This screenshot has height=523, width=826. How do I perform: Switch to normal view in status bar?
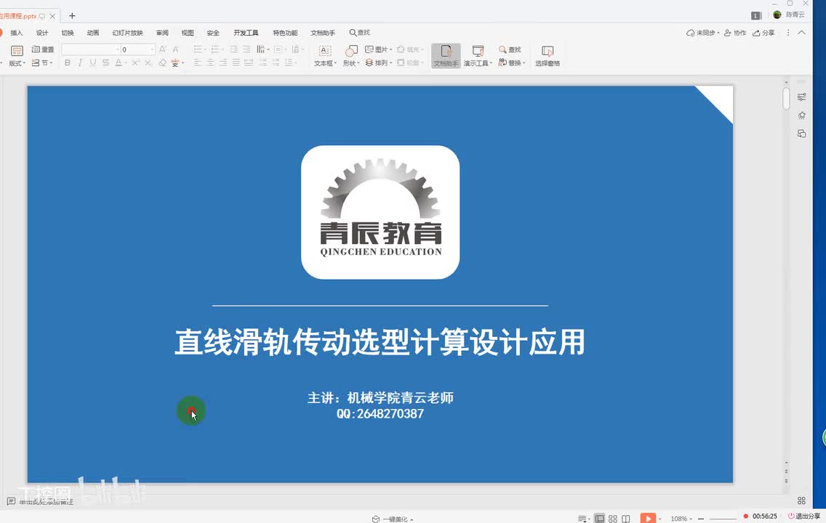click(x=599, y=518)
